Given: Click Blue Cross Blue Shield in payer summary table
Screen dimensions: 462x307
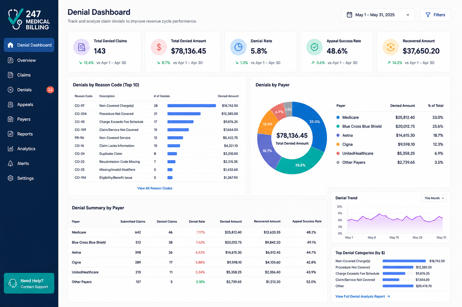Looking at the screenshot, I should pos(89,242).
